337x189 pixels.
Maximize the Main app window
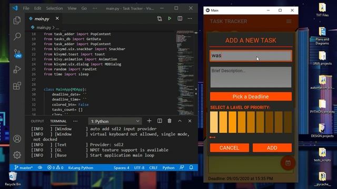coord(280,10)
